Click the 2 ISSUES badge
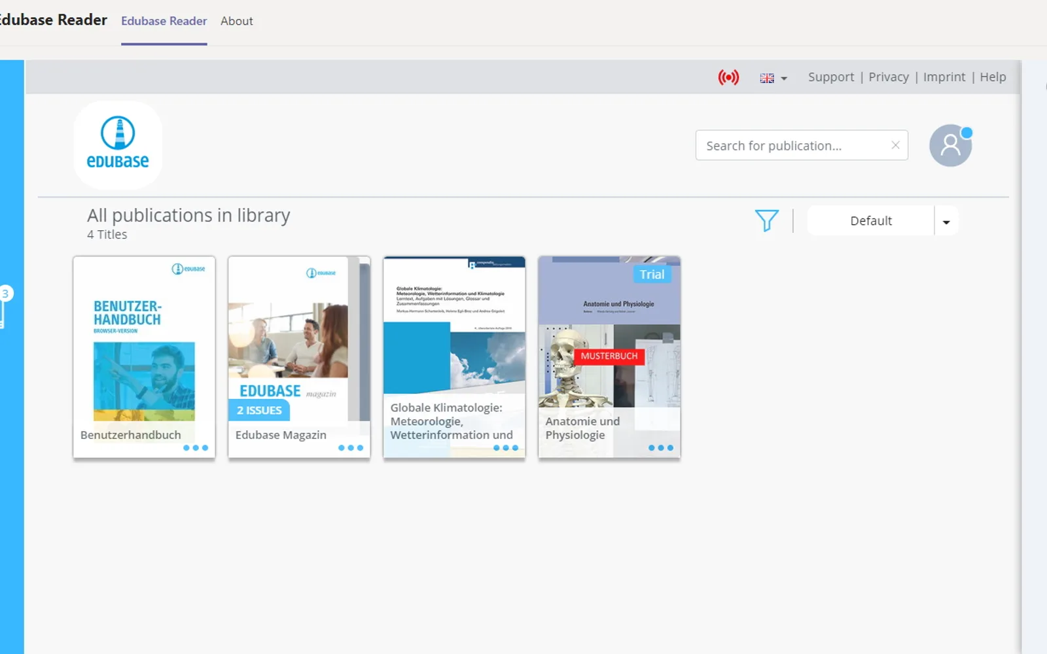This screenshot has width=1047, height=654. coord(259,410)
